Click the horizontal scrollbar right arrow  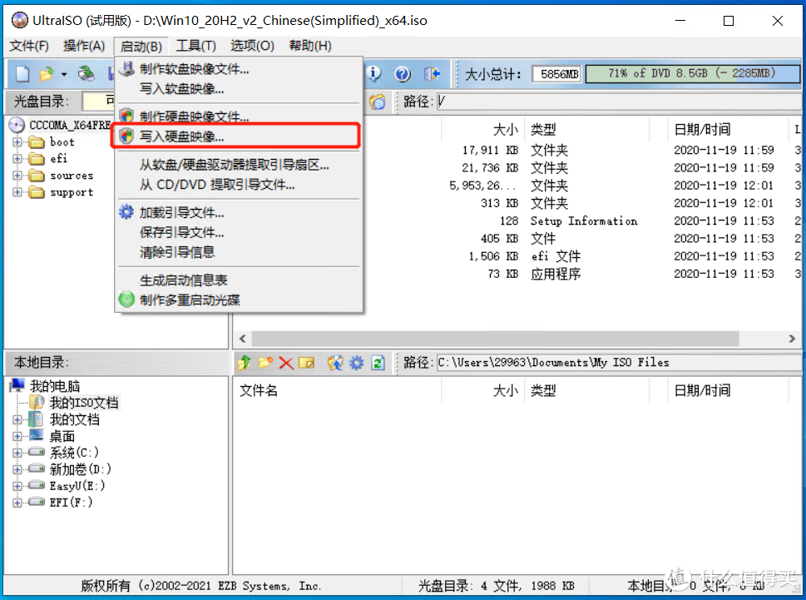pyautogui.click(x=792, y=339)
